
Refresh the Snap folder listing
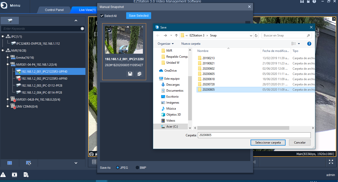pyautogui.click(x=256, y=35)
